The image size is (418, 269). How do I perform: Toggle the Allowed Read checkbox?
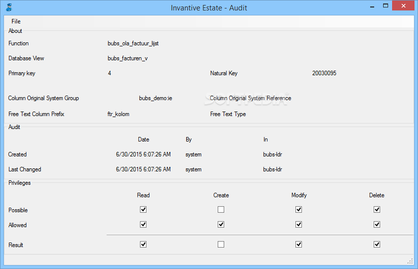pyautogui.click(x=143, y=225)
